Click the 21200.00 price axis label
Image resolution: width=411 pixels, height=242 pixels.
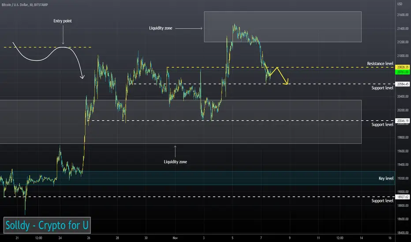click(403, 42)
